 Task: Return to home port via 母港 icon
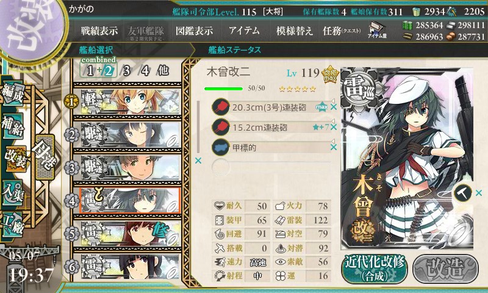[x=45, y=157]
